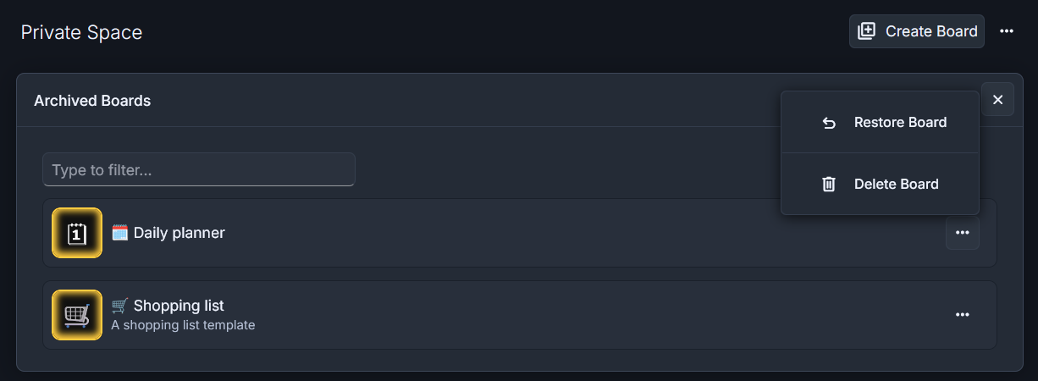Open the Shopping list board title
This screenshot has height=381, width=1038.
tap(179, 305)
